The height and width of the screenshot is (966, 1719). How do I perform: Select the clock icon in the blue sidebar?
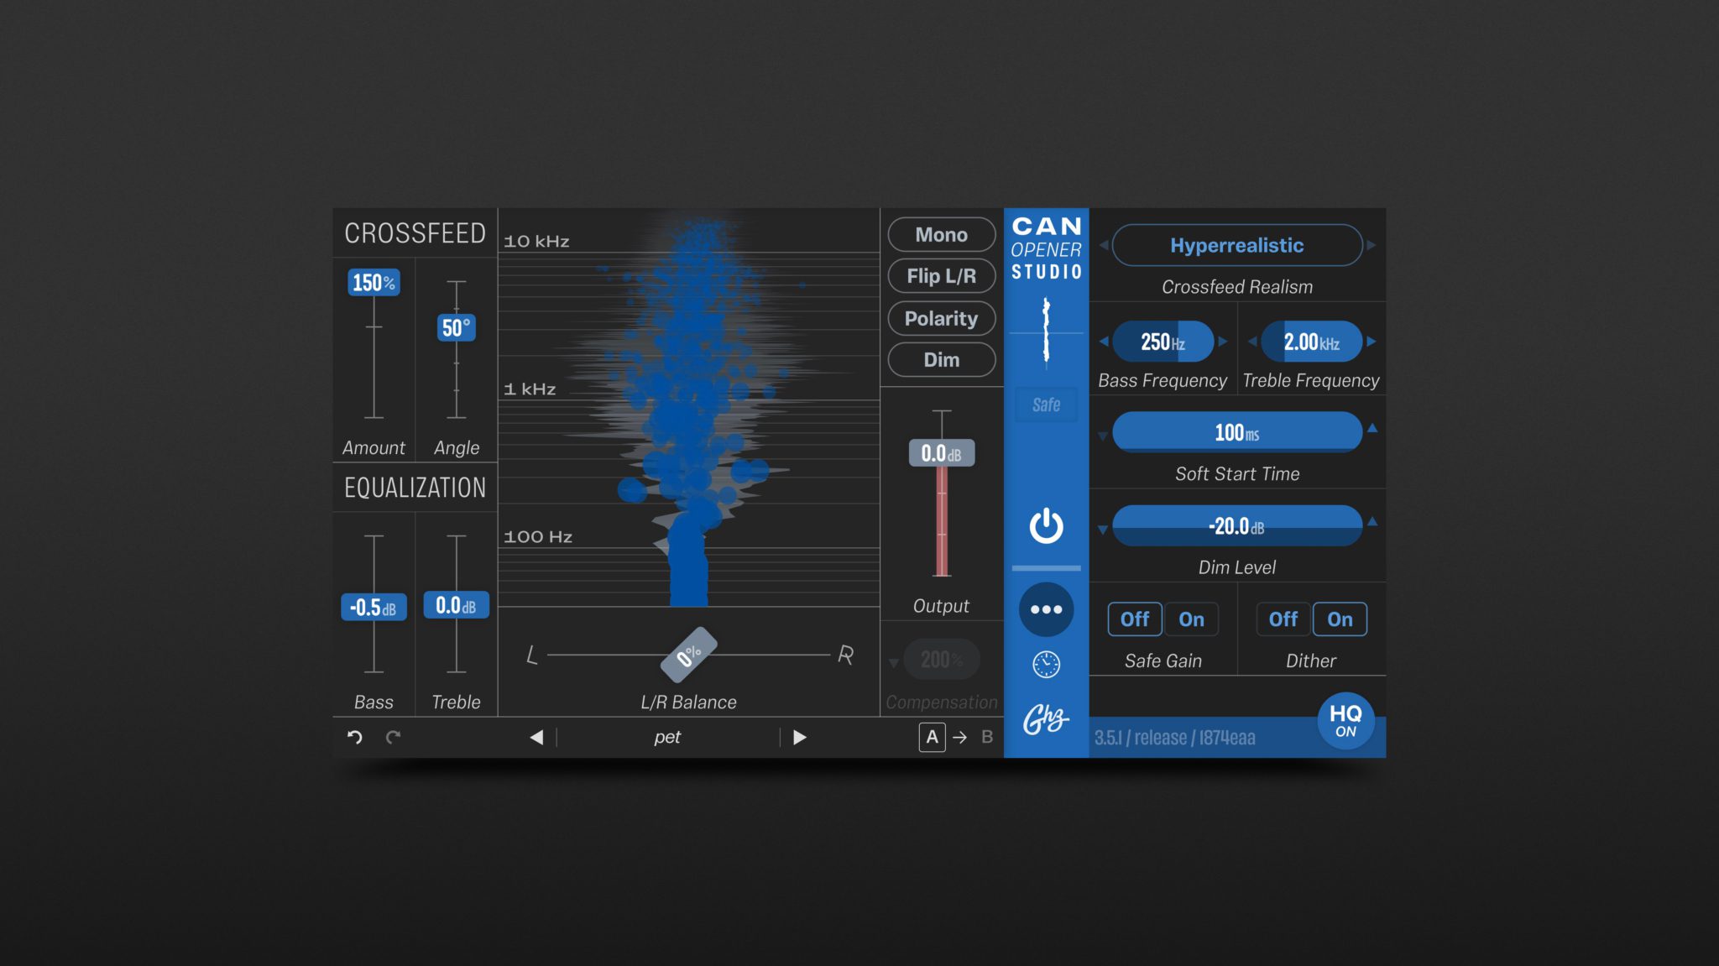click(x=1045, y=662)
